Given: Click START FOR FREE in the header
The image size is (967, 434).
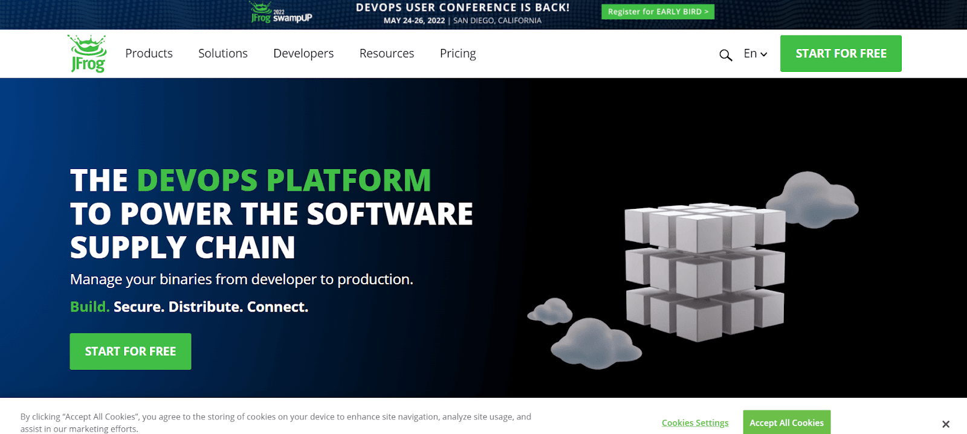Looking at the screenshot, I should click(x=841, y=54).
